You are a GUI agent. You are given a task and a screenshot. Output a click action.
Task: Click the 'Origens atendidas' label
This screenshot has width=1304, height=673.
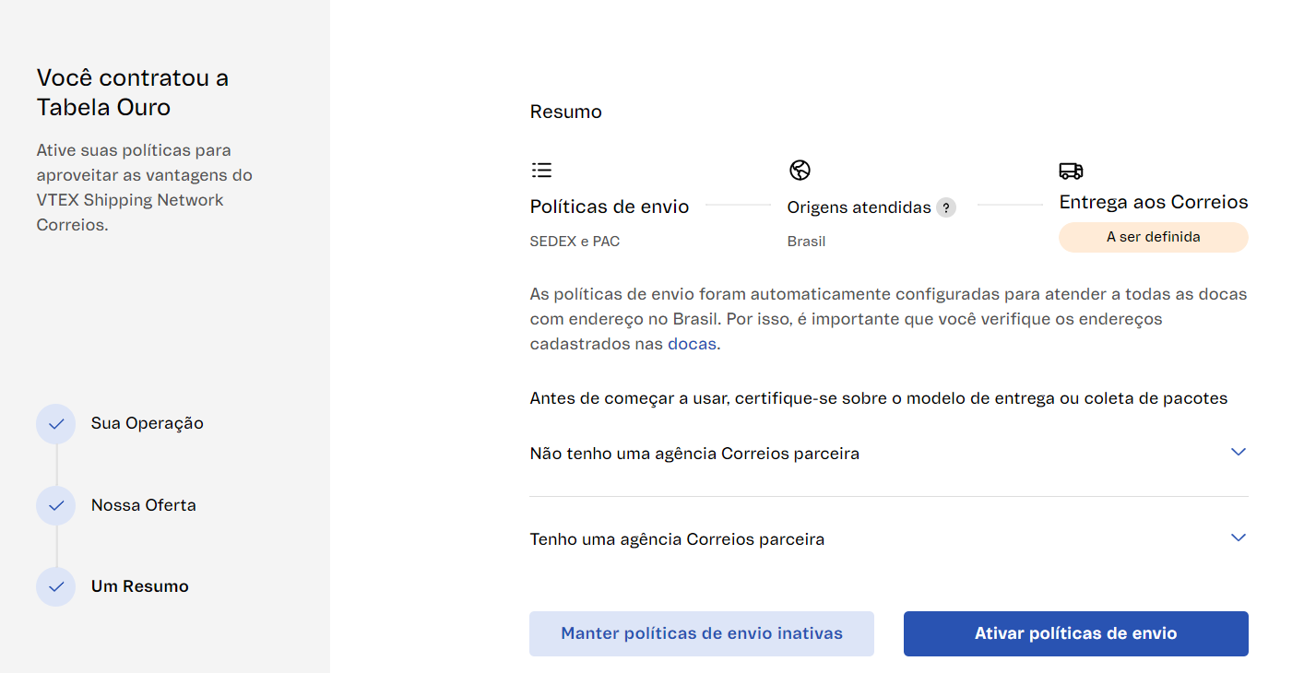[858, 207]
